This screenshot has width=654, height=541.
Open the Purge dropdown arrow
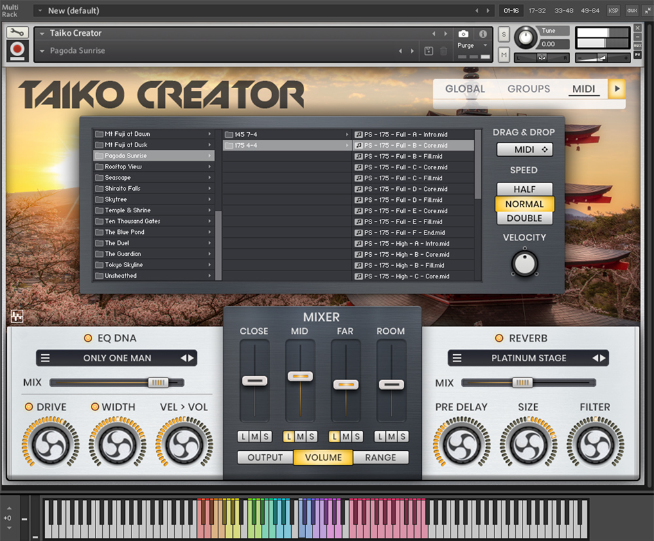click(485, 45)
